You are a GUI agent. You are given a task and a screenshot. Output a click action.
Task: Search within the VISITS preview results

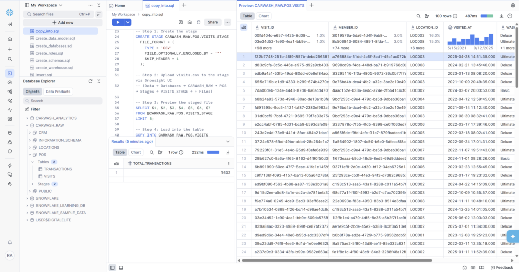419,16
